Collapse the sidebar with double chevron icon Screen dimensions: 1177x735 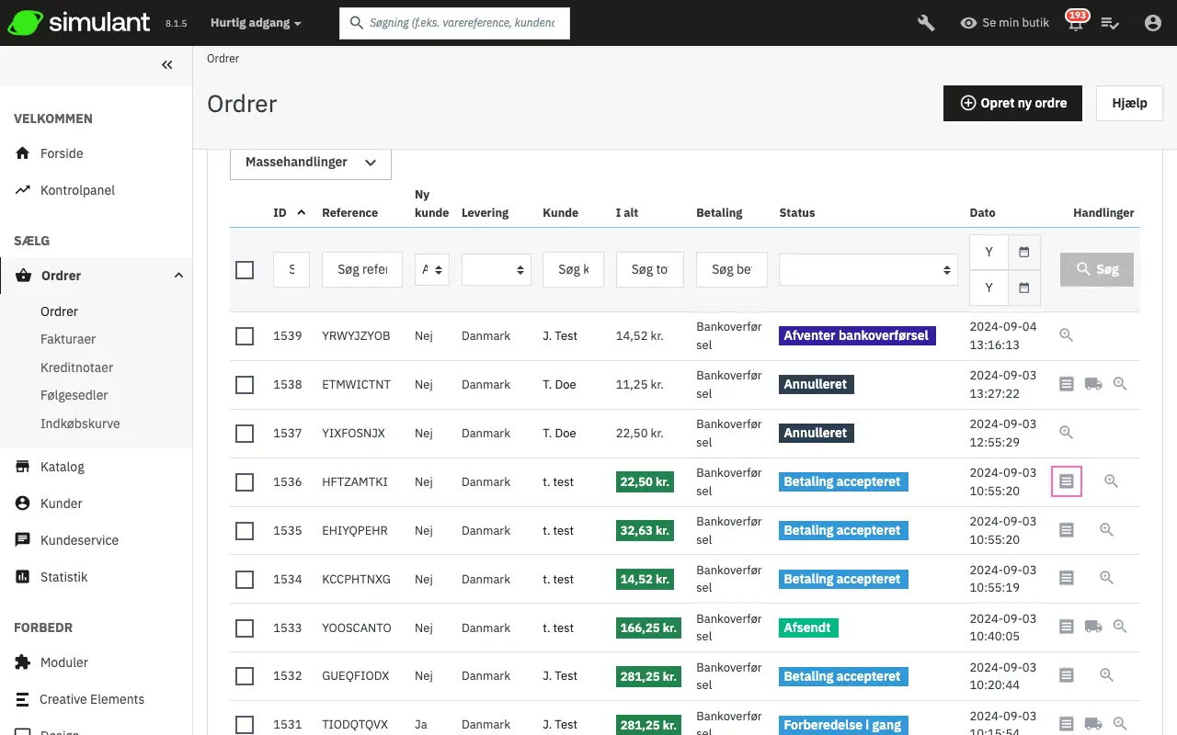166,65
